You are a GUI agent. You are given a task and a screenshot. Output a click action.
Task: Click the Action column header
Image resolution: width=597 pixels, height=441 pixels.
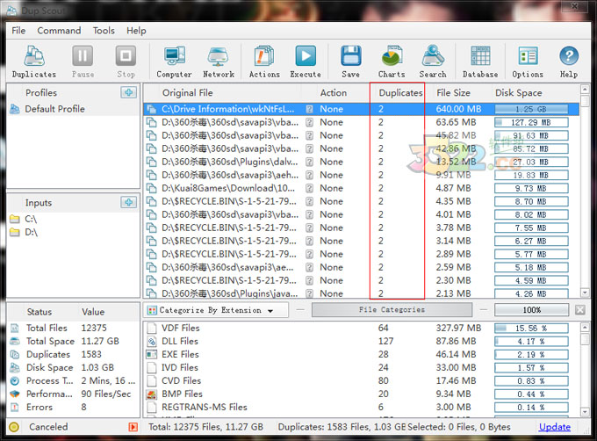point(334,93)
